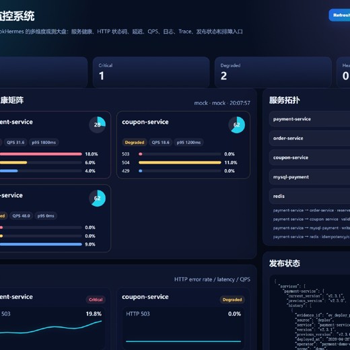Click the blue 9.0% error rate bar
350x350 pixels.
click(x=41, y=244)
